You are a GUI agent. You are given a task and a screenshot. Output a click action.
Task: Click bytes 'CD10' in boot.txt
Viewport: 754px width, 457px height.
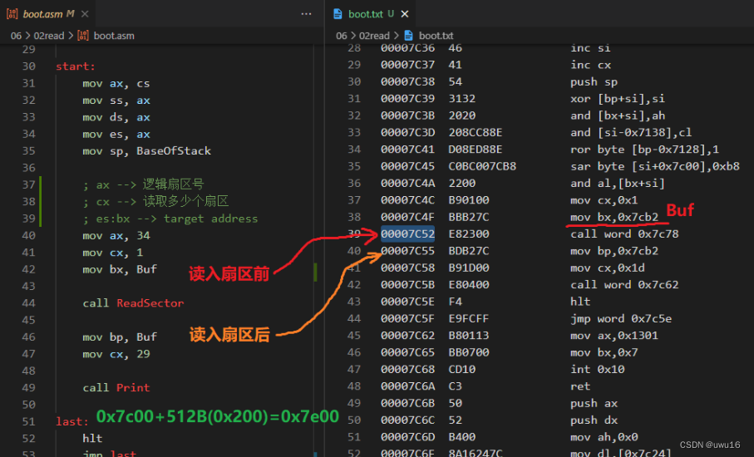click(x=462, y=369)
